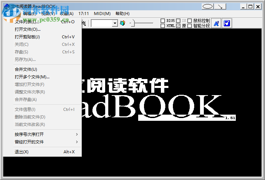
Task: Enable the 智能分段 checkbox
Action: pos(189,26)
